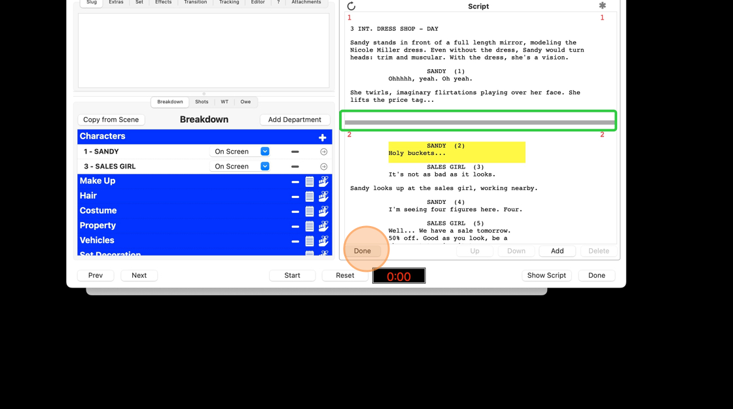Open the notepad icon for Hair
The width and height of the screenshot is (733, 409).
pyautogui.click(x=310, y=196)
